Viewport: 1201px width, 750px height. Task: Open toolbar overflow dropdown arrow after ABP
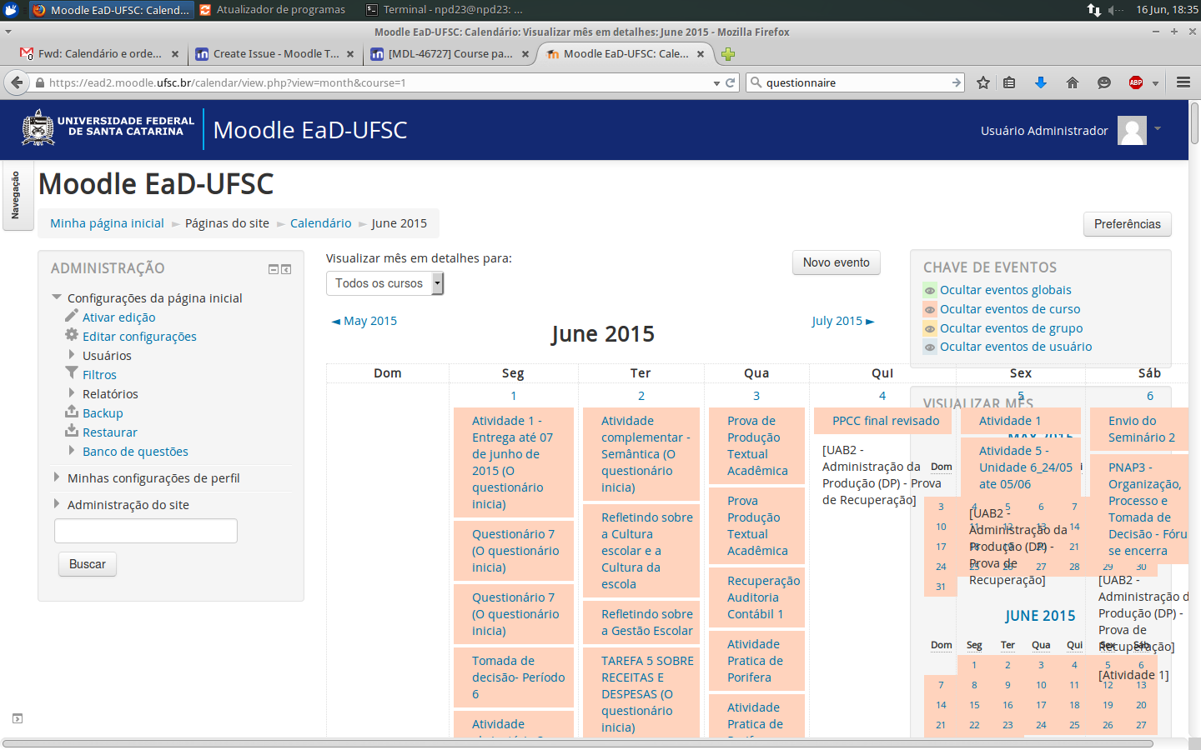tap(1155, 82)
